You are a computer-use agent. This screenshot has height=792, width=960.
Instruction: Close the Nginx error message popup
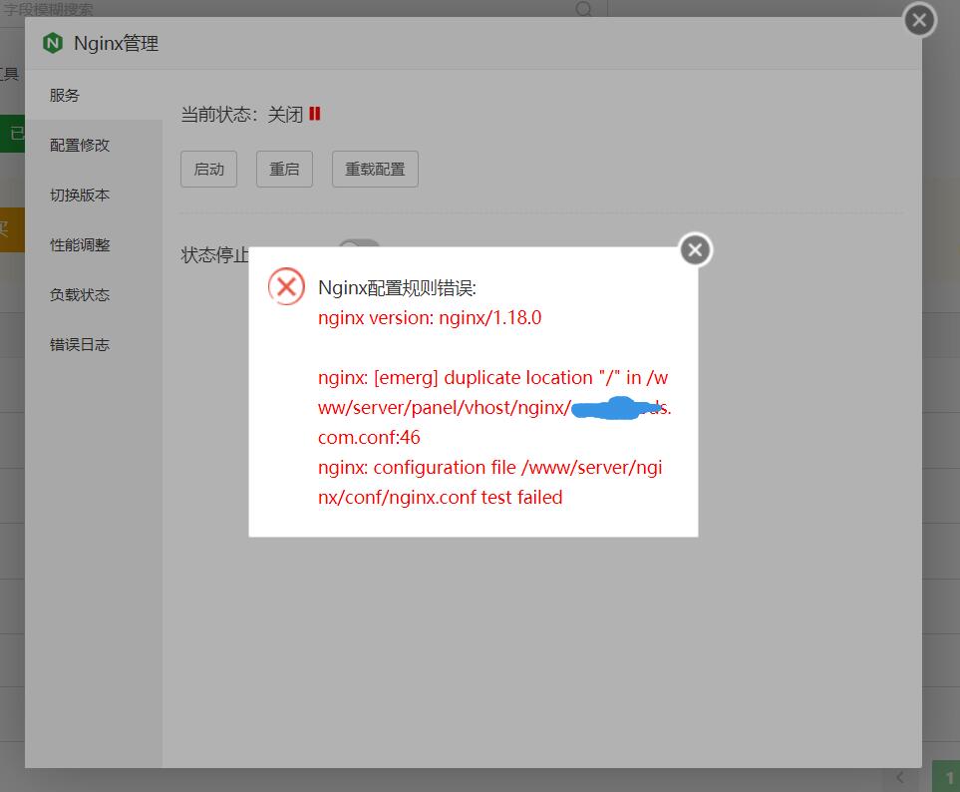[x=695, y=250]
